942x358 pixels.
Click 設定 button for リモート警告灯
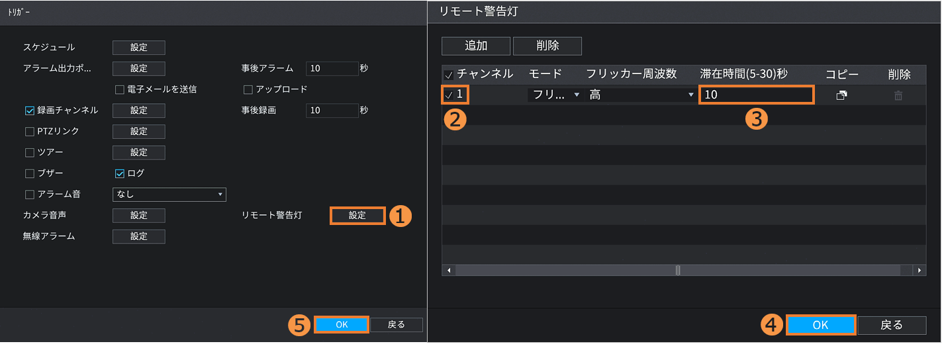click(357, 216)
